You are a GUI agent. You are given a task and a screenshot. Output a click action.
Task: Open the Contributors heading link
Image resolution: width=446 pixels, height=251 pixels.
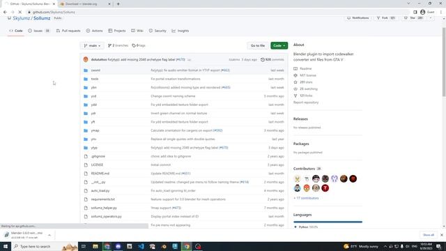(x=307, y=169)
